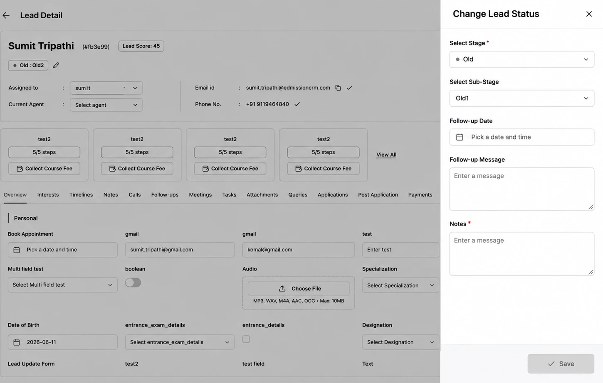The height and width of the screenshot is (383, 603).
Task: Click the Book Appointment date field
Action: tap(63, 250)
